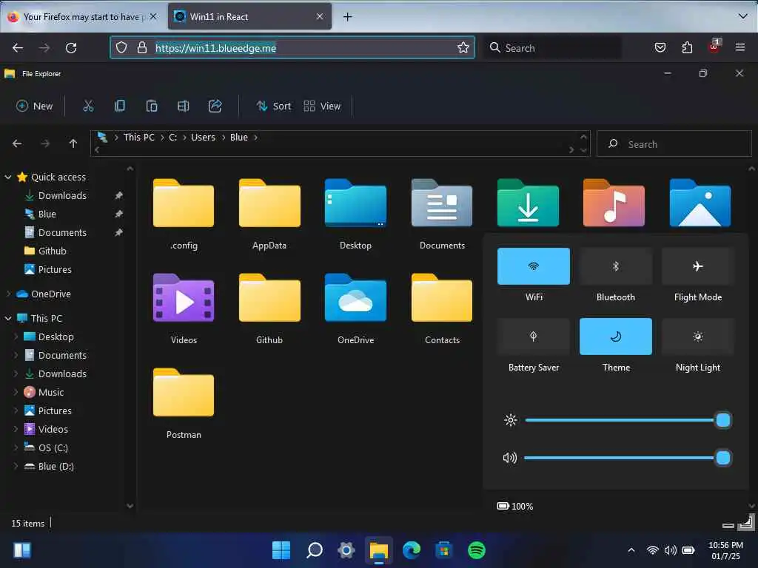Adjust the volume slider

tap(628, 458)
